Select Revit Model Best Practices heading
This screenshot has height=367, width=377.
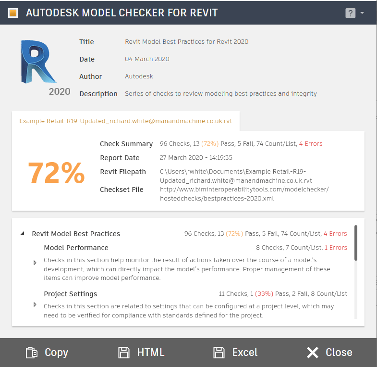(76, 234)
